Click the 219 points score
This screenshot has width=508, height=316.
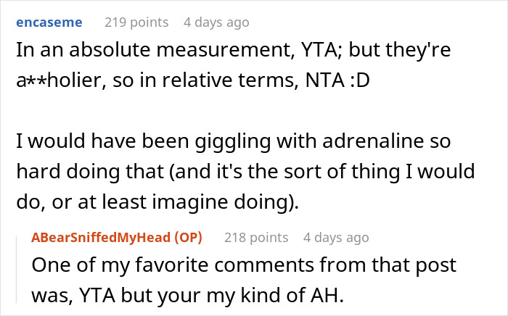coord(136,22)
